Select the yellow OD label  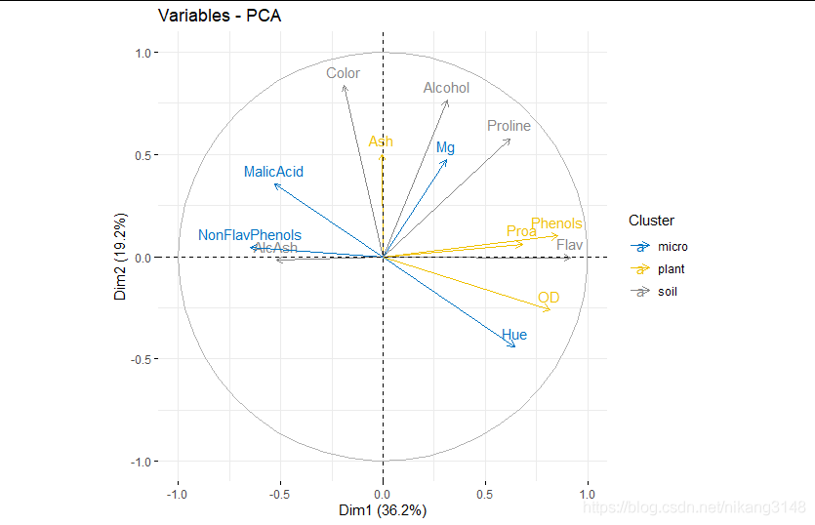tap(549, 298)
